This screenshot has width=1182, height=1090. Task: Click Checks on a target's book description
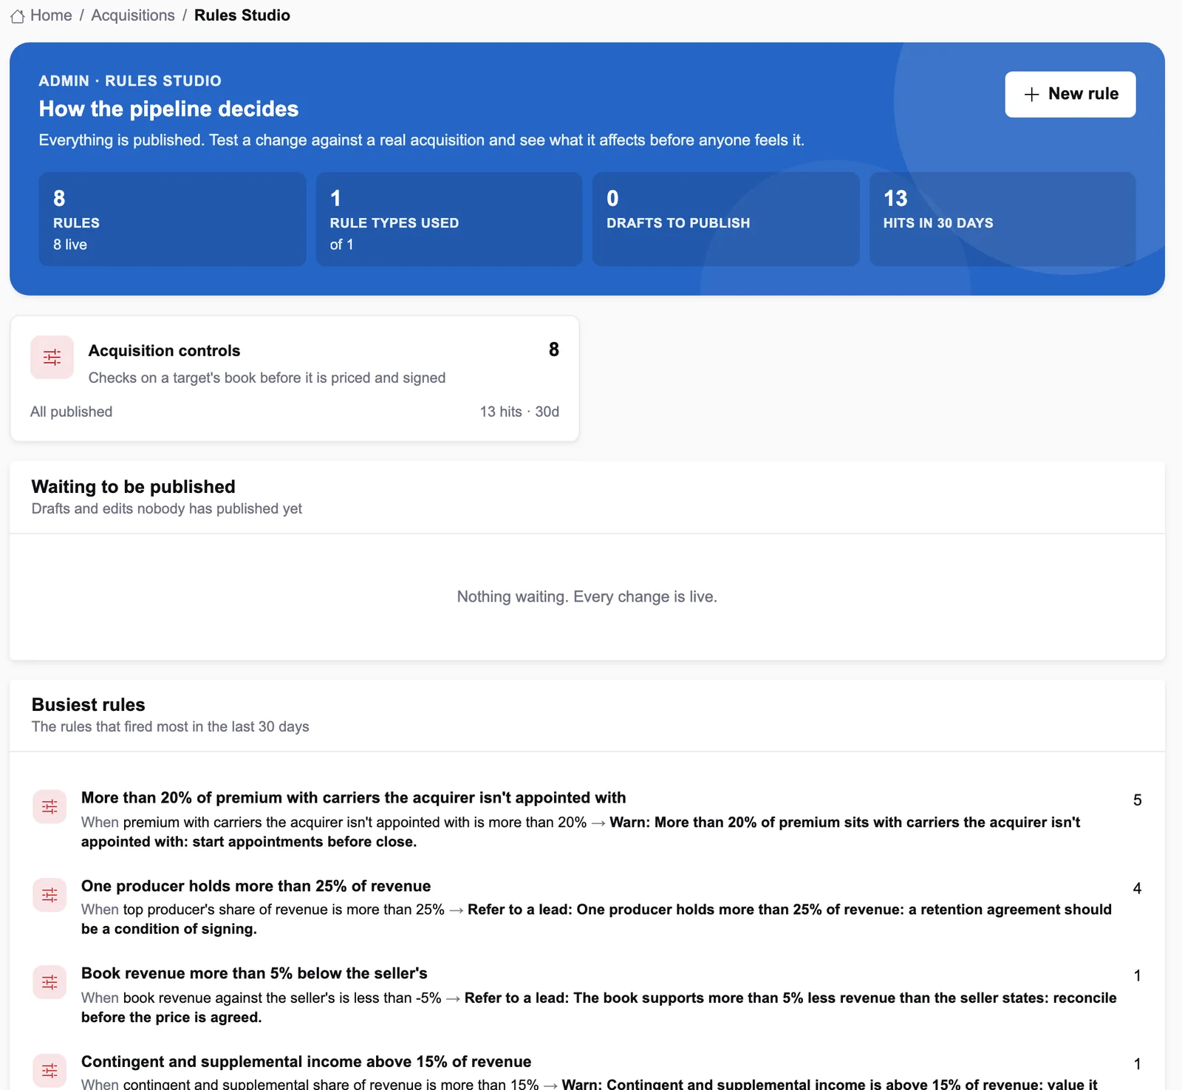click(x=267, y=378)
